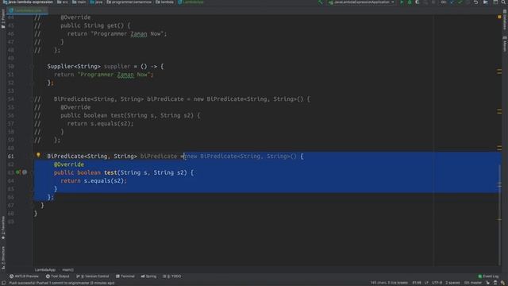The width and height of the screenshot is (508, 286).
Task: Open the Maven sidebar tab on the right
Action: pyautogui.click(x=505, y=44)
